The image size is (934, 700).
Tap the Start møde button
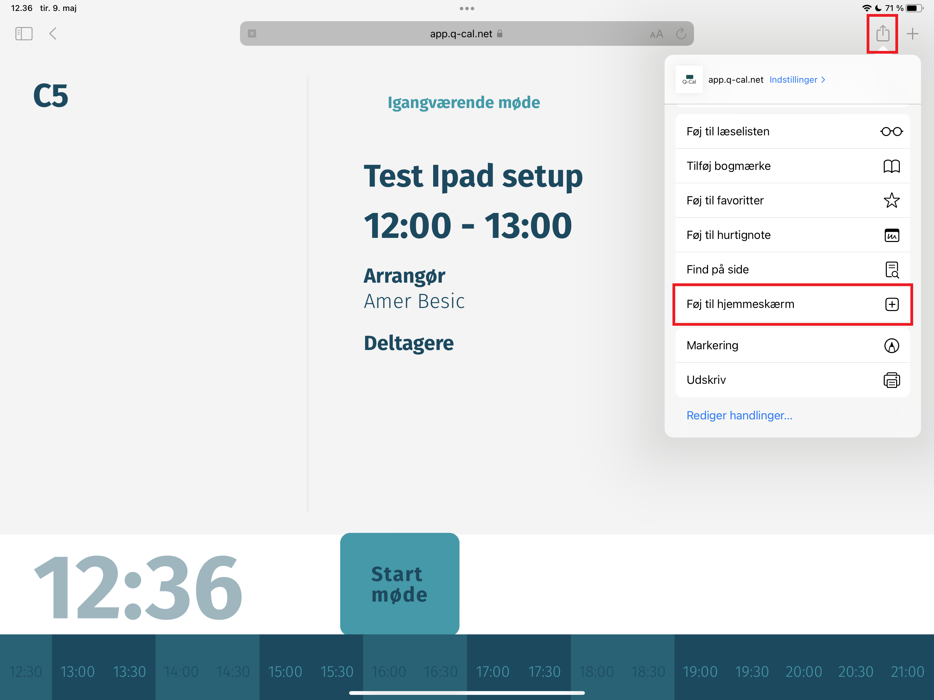point(399,584)
